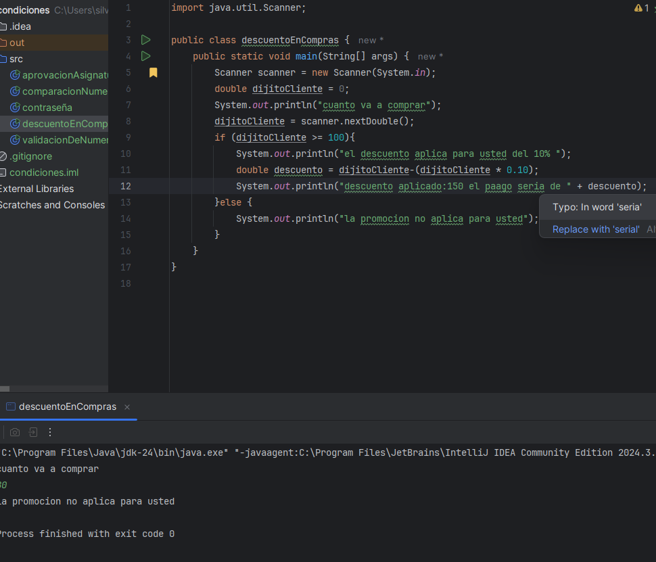
Task: Close the descuentoEnCompras run tab
Action: coord(127,407)
